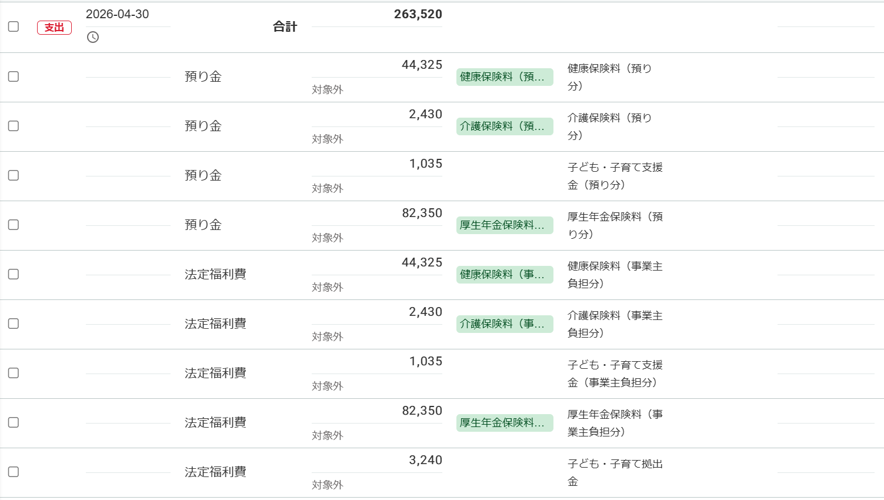
Task: Click the 介護保険料（預… green tag
Action: point(505,126)
